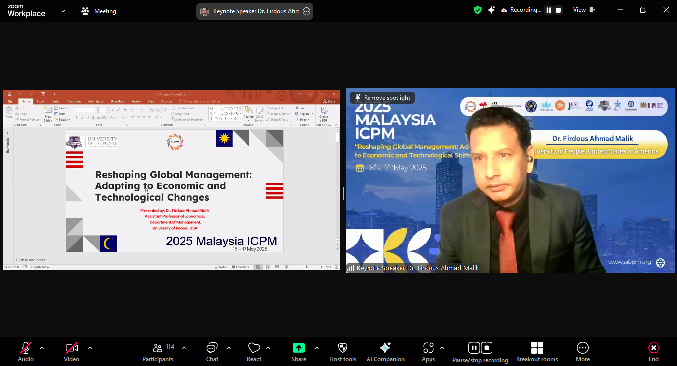
Task: Toggle Italic formatting in PowerPoint
Action: click(x=82, y=118)
